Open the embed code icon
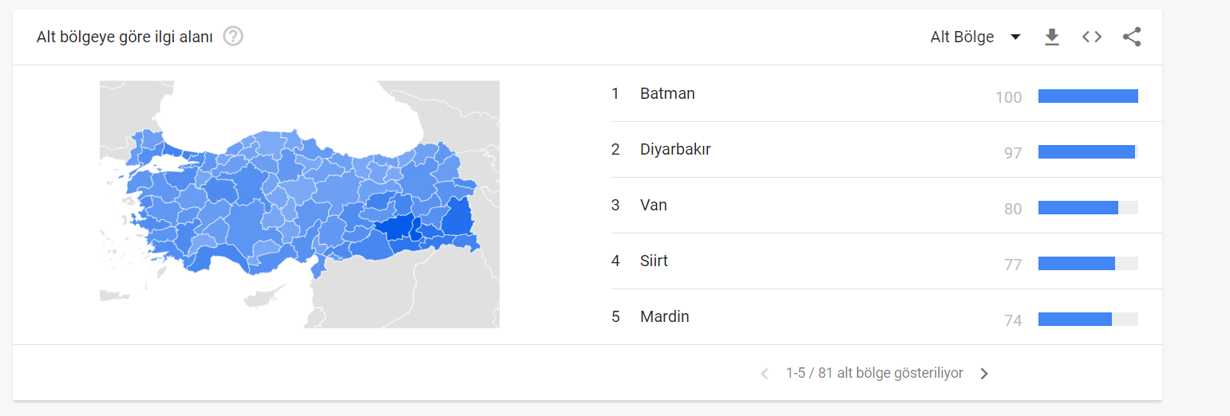1230x416 pixels. tap(1092, 37)
